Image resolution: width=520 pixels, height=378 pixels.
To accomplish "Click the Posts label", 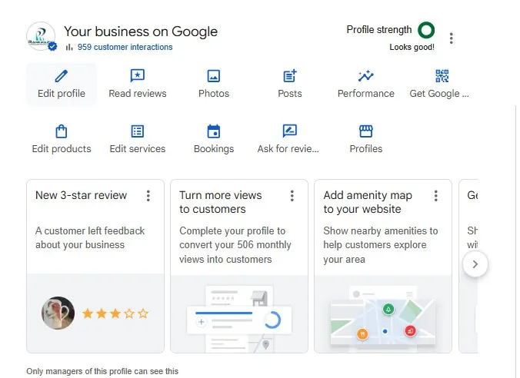I will (x=290, y=94).
